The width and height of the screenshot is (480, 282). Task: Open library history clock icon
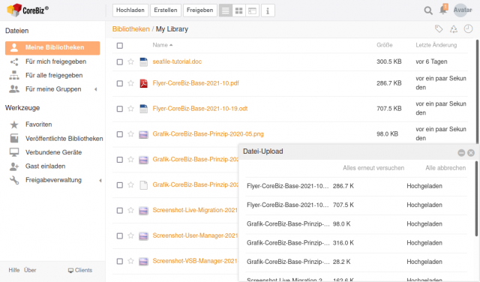pos(468,29)
